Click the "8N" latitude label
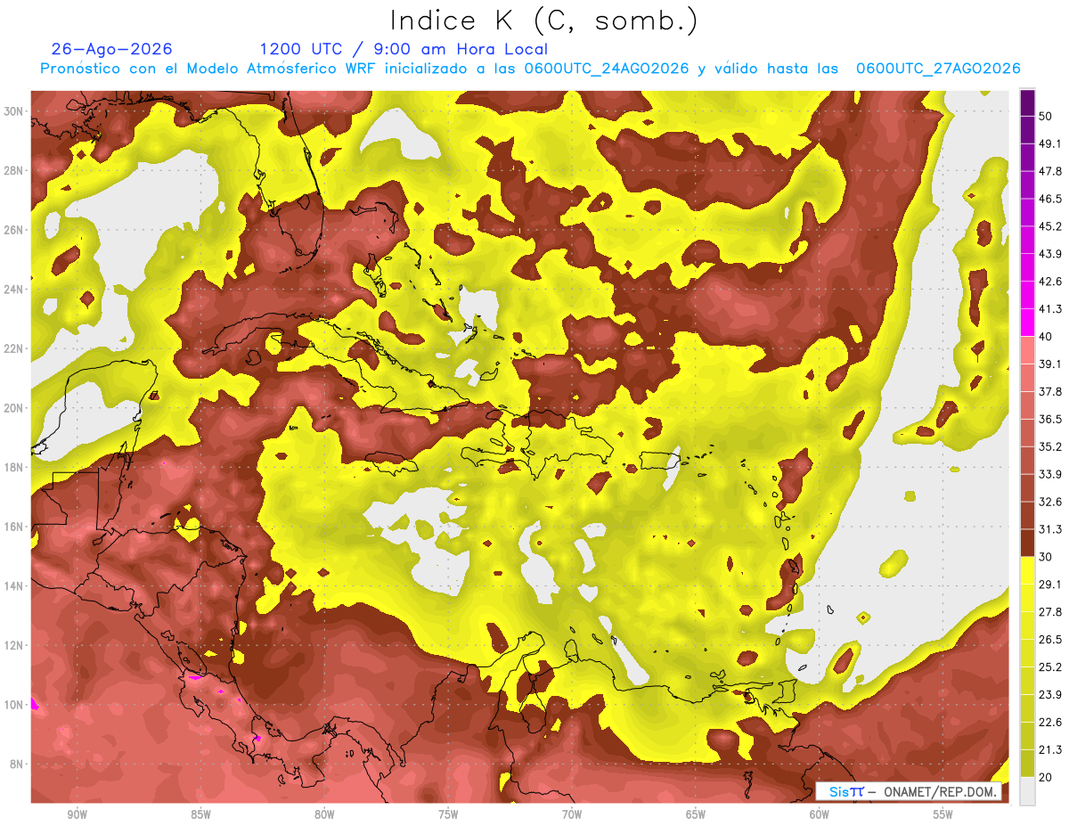The width and height of the screenshot is (1069, 826). [17, 765]
